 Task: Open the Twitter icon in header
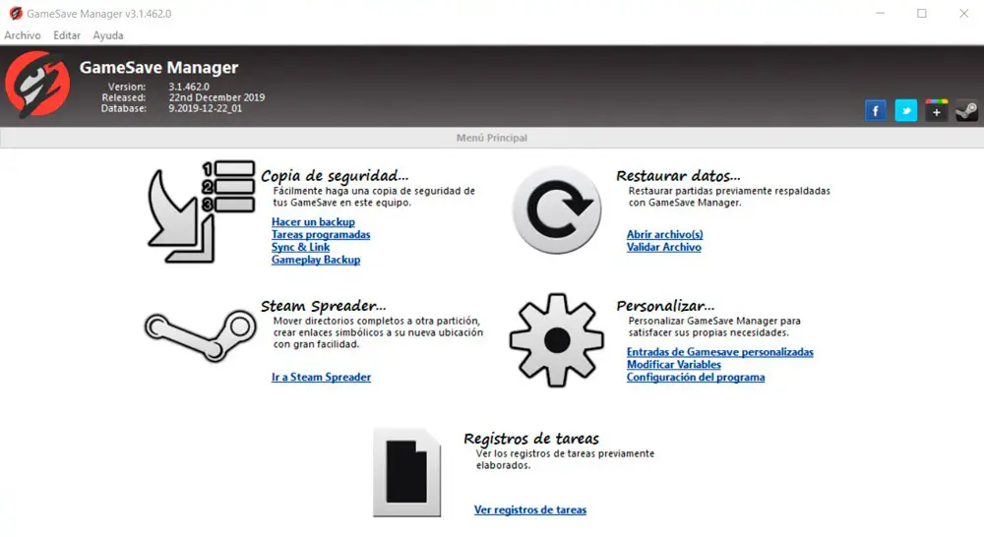pos(905,111)
